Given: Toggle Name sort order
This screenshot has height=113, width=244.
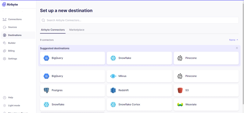Looking at the screenshot, I should pos(234,40).
